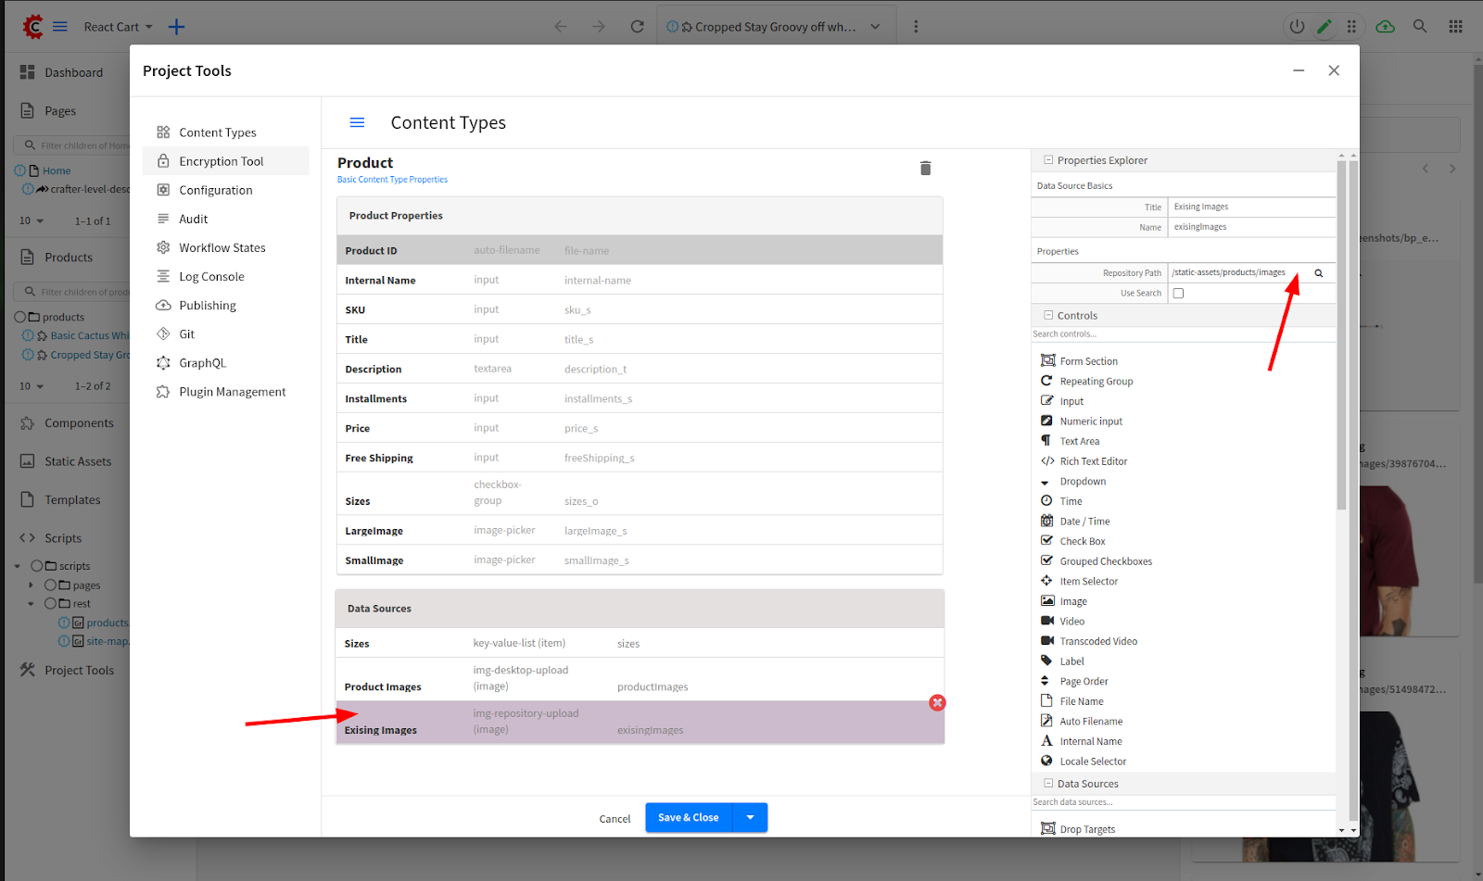This screenshot has height=881, width=1483.
Task: Open Basic Content Type Properties link
Action: tap(392, 180)
